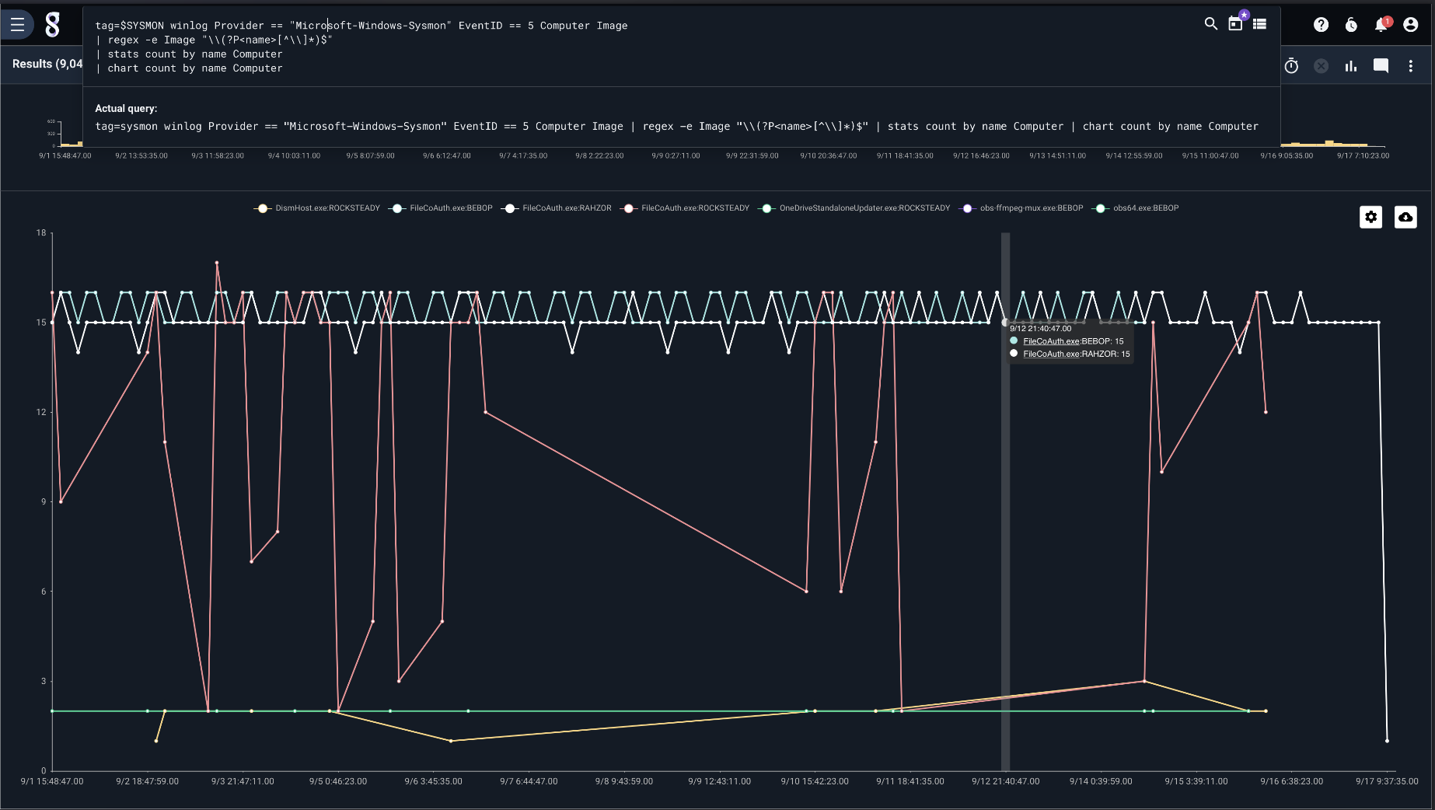Download chart results cloud icon
This screenshot has width=1435, height=810.
click(1405, 217)
